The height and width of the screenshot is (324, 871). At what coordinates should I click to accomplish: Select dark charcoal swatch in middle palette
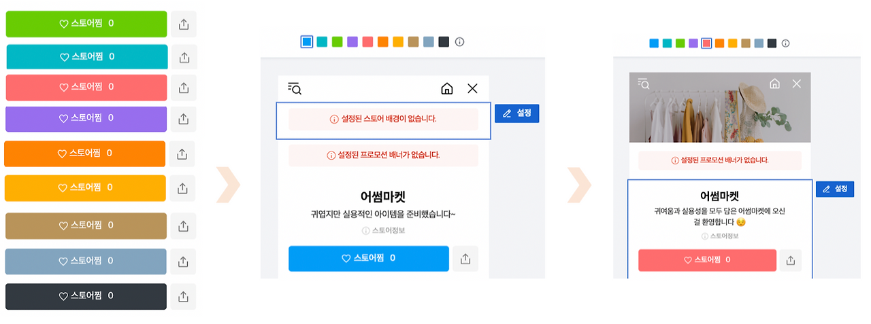pyautogui.click(x=444, y=42)
